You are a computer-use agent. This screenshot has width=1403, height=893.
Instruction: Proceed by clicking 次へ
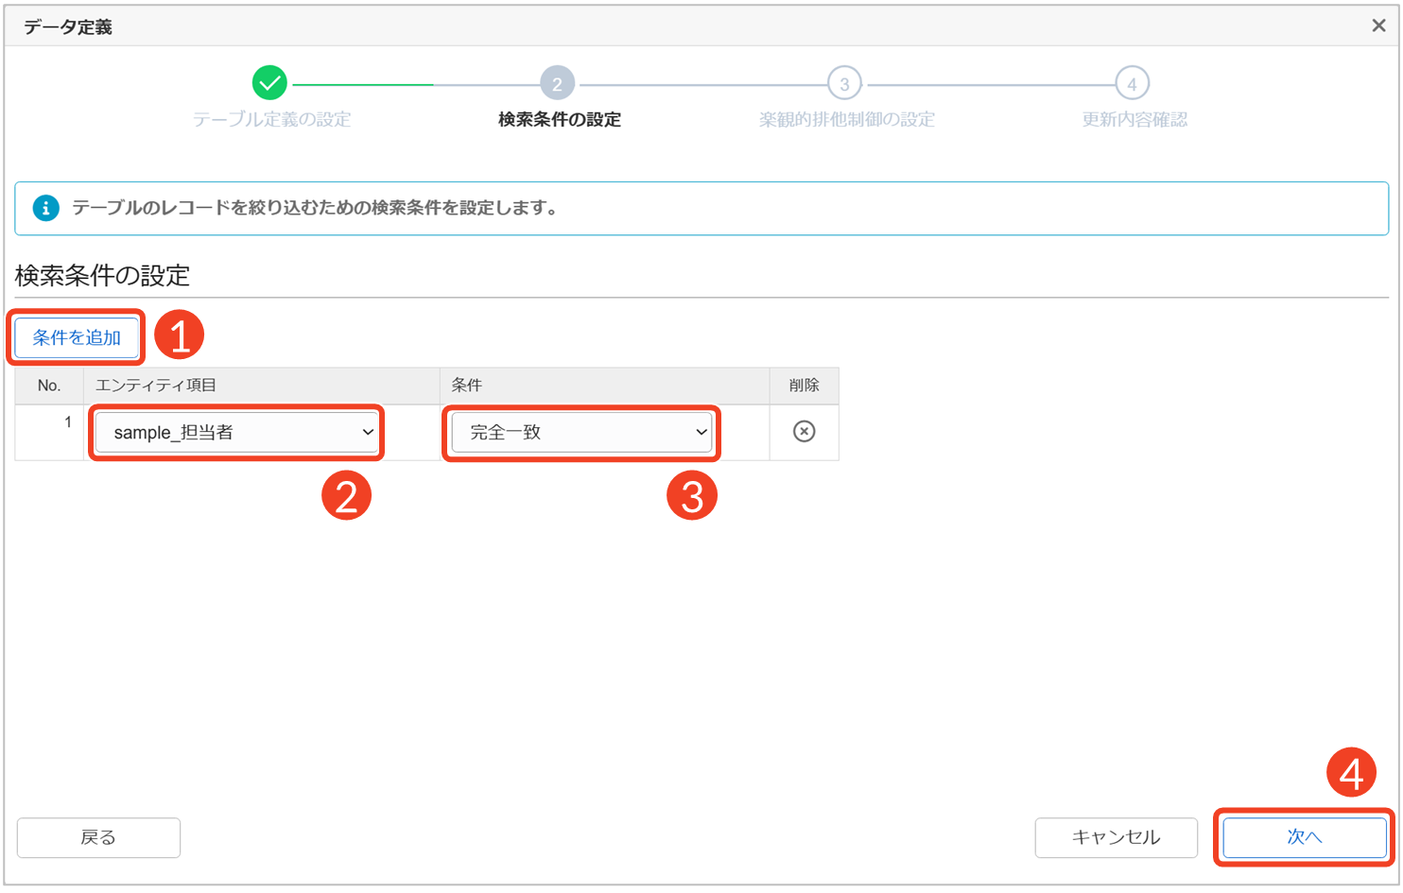(1305, 837)
